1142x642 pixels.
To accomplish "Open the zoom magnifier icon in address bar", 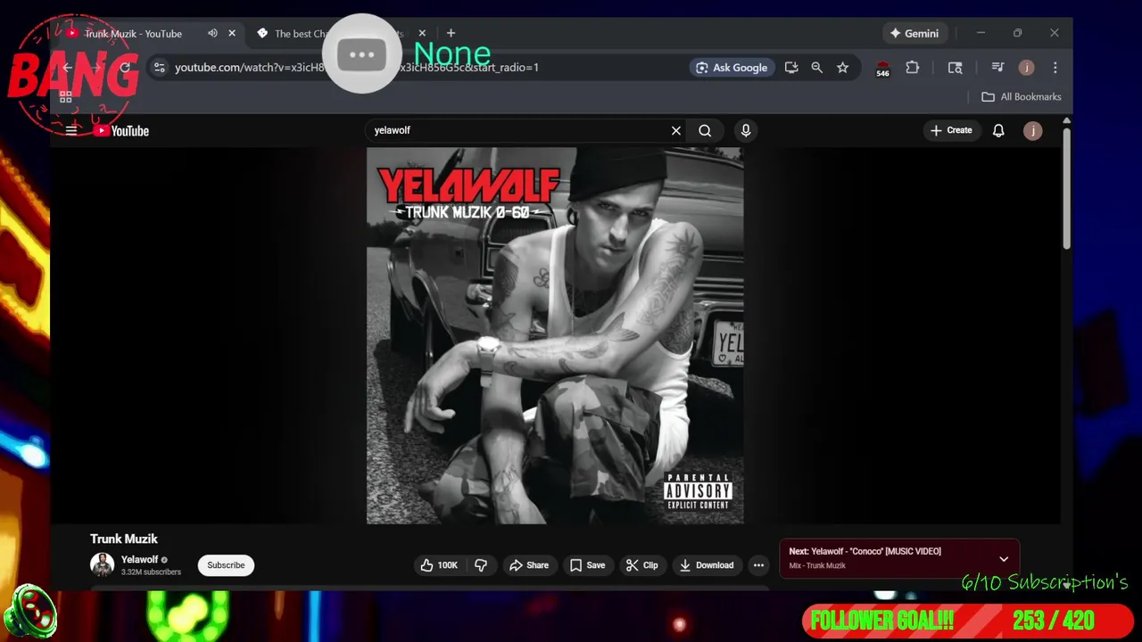I will click(816, 68).
